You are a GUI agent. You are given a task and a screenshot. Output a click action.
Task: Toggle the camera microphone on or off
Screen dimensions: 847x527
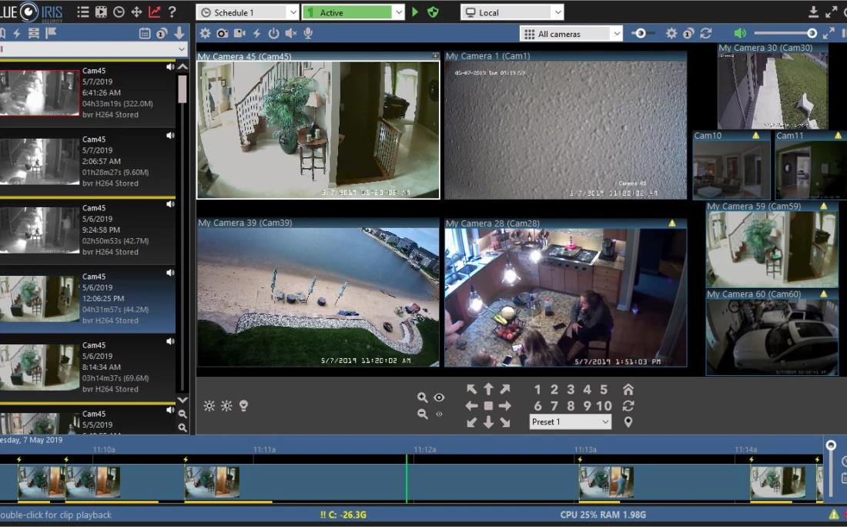[x=308, y=33]
